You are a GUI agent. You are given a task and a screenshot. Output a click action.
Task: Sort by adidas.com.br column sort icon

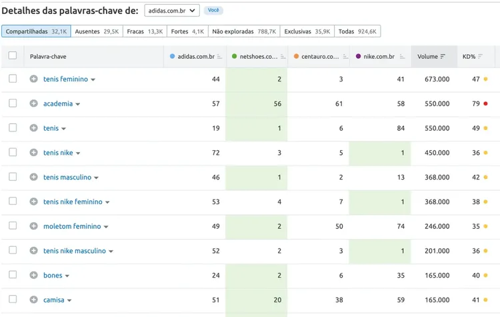click(219, 57)
